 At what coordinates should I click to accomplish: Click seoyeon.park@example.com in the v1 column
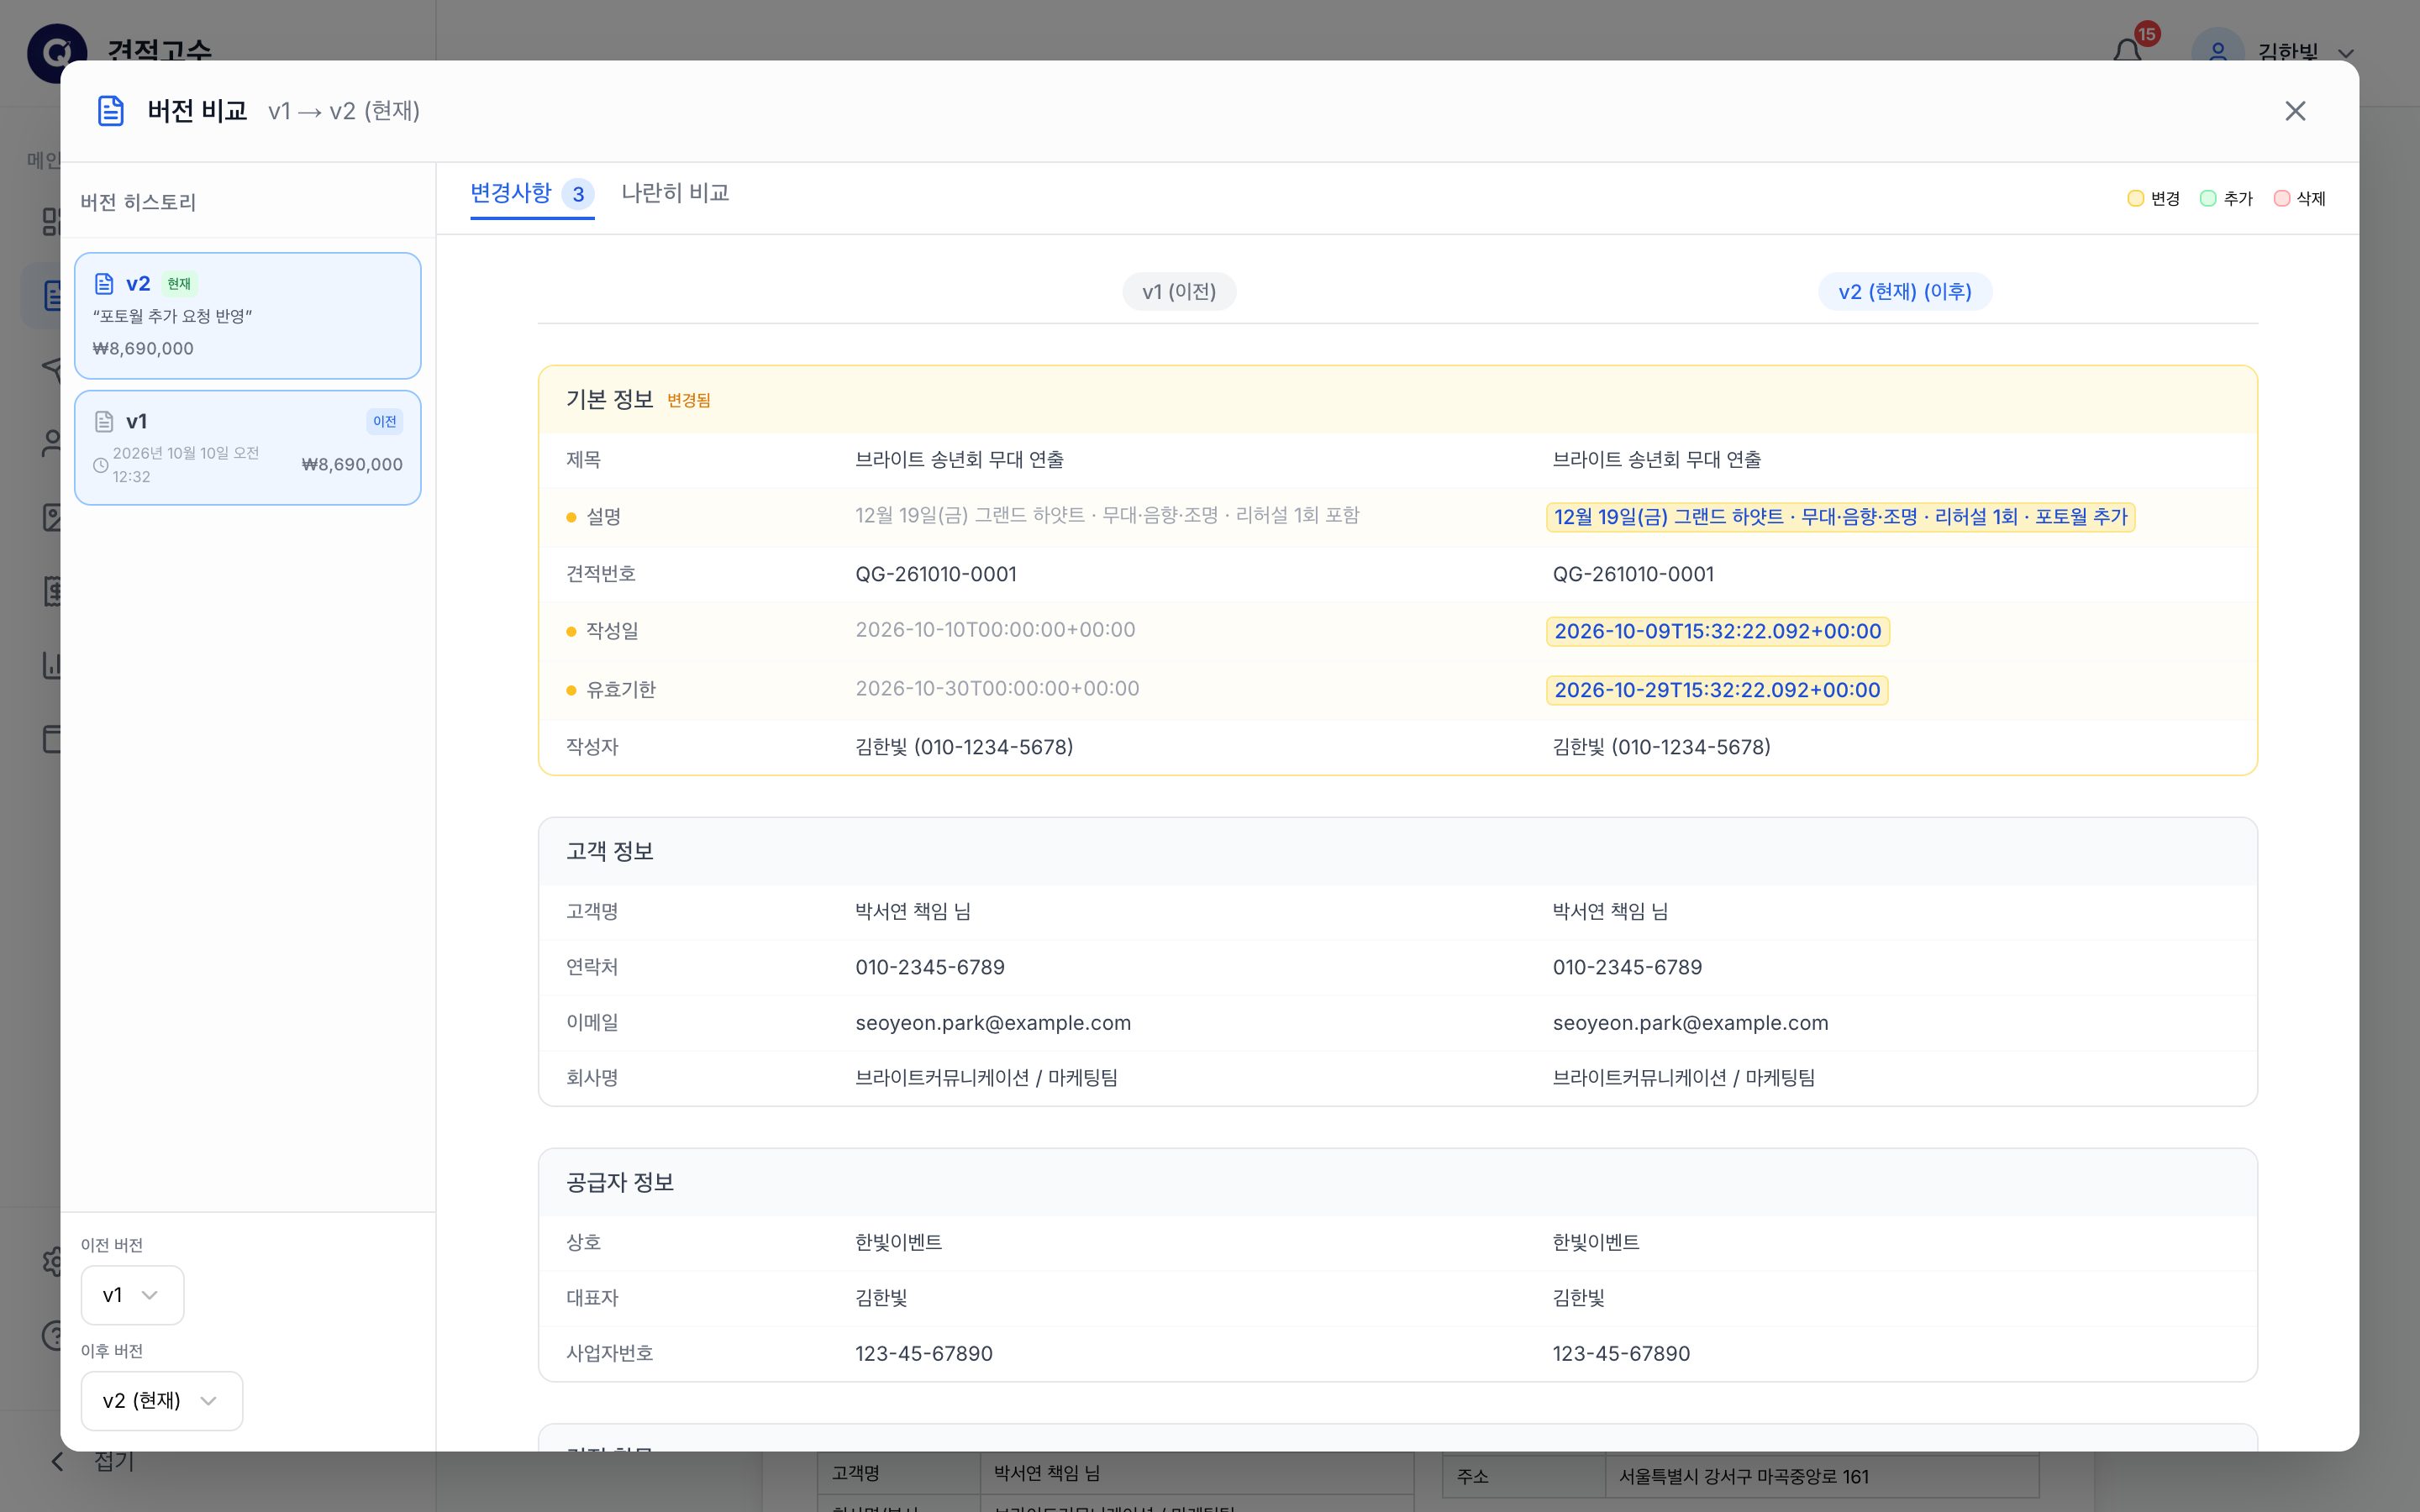click(x=993, y=1023)
